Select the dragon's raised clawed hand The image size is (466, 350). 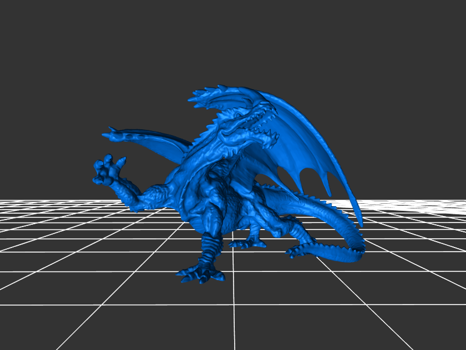click(x=108, y=169)
